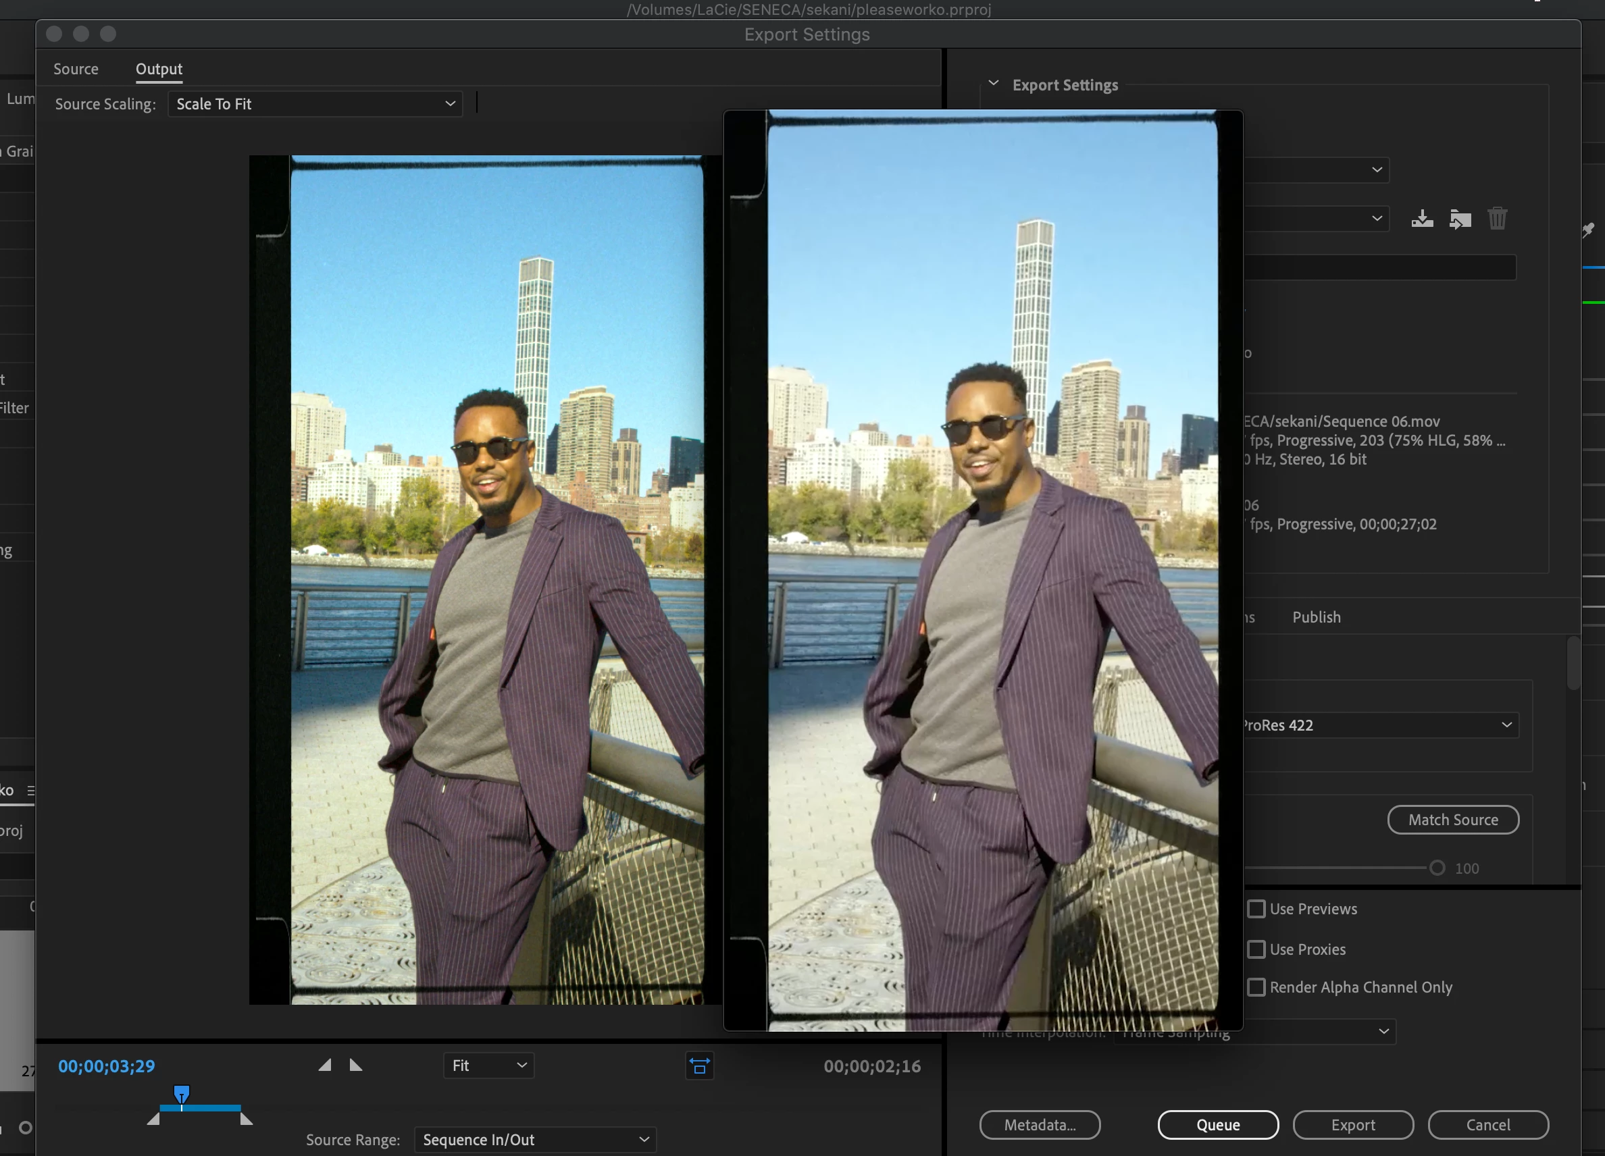
Task: Enable the Use Previews checkbox
Action: (1256, 909)
